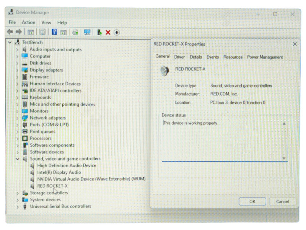This screenshot has height=230, width=306.
Task: Click OK in Properties dialog
Action: click(252, 201)
